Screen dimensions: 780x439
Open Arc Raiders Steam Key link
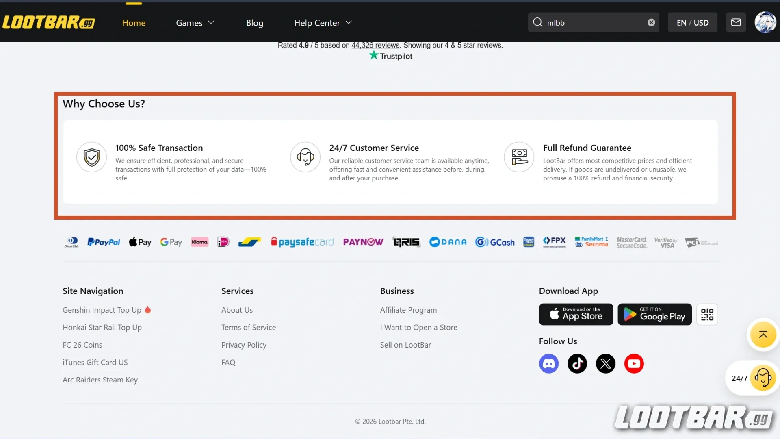(100, 380)
